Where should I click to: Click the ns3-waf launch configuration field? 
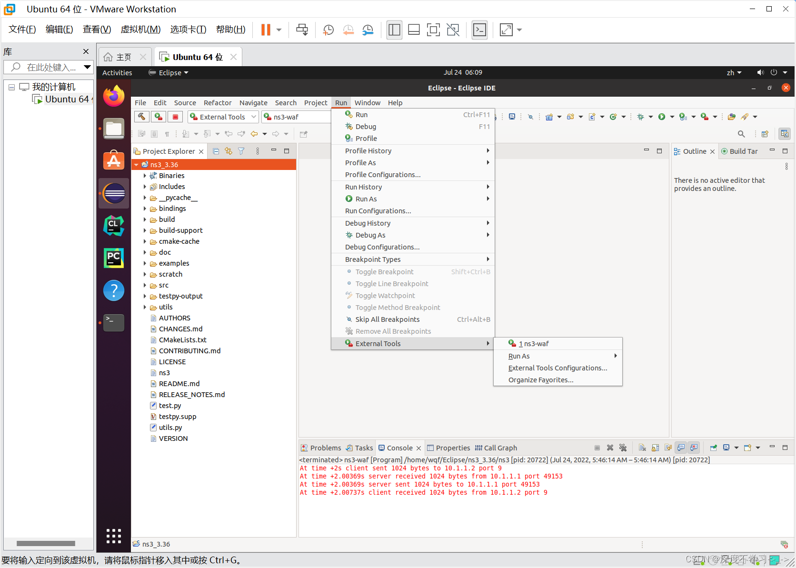click(x=296, y=117)
